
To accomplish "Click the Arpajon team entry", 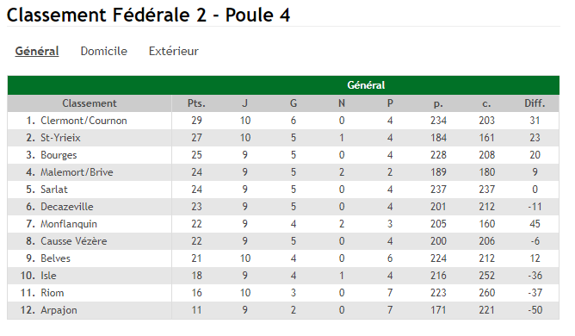I will click(59, 310).
